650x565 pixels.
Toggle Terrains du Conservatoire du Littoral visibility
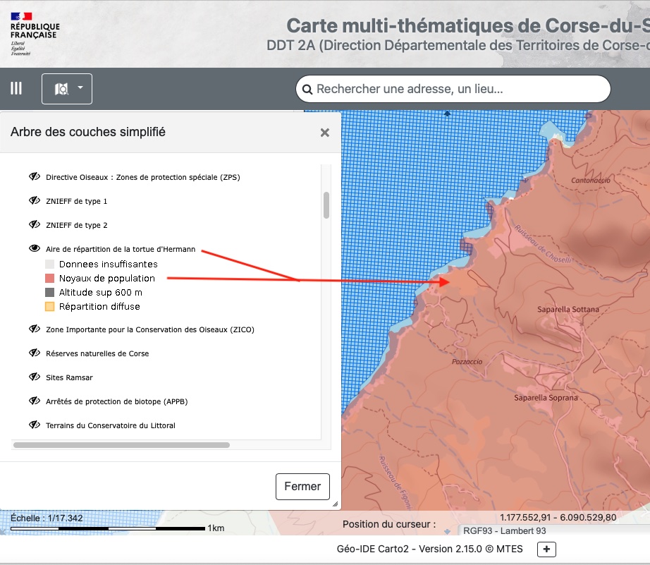(x=33, y=425)
